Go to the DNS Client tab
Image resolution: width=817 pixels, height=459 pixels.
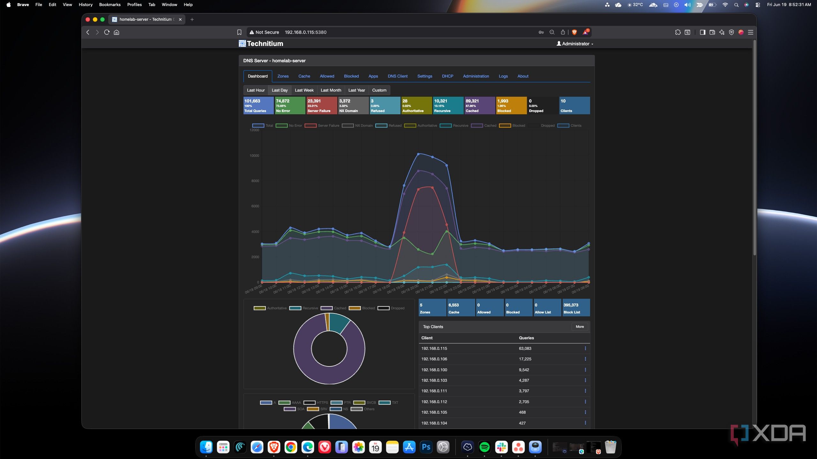398,76
